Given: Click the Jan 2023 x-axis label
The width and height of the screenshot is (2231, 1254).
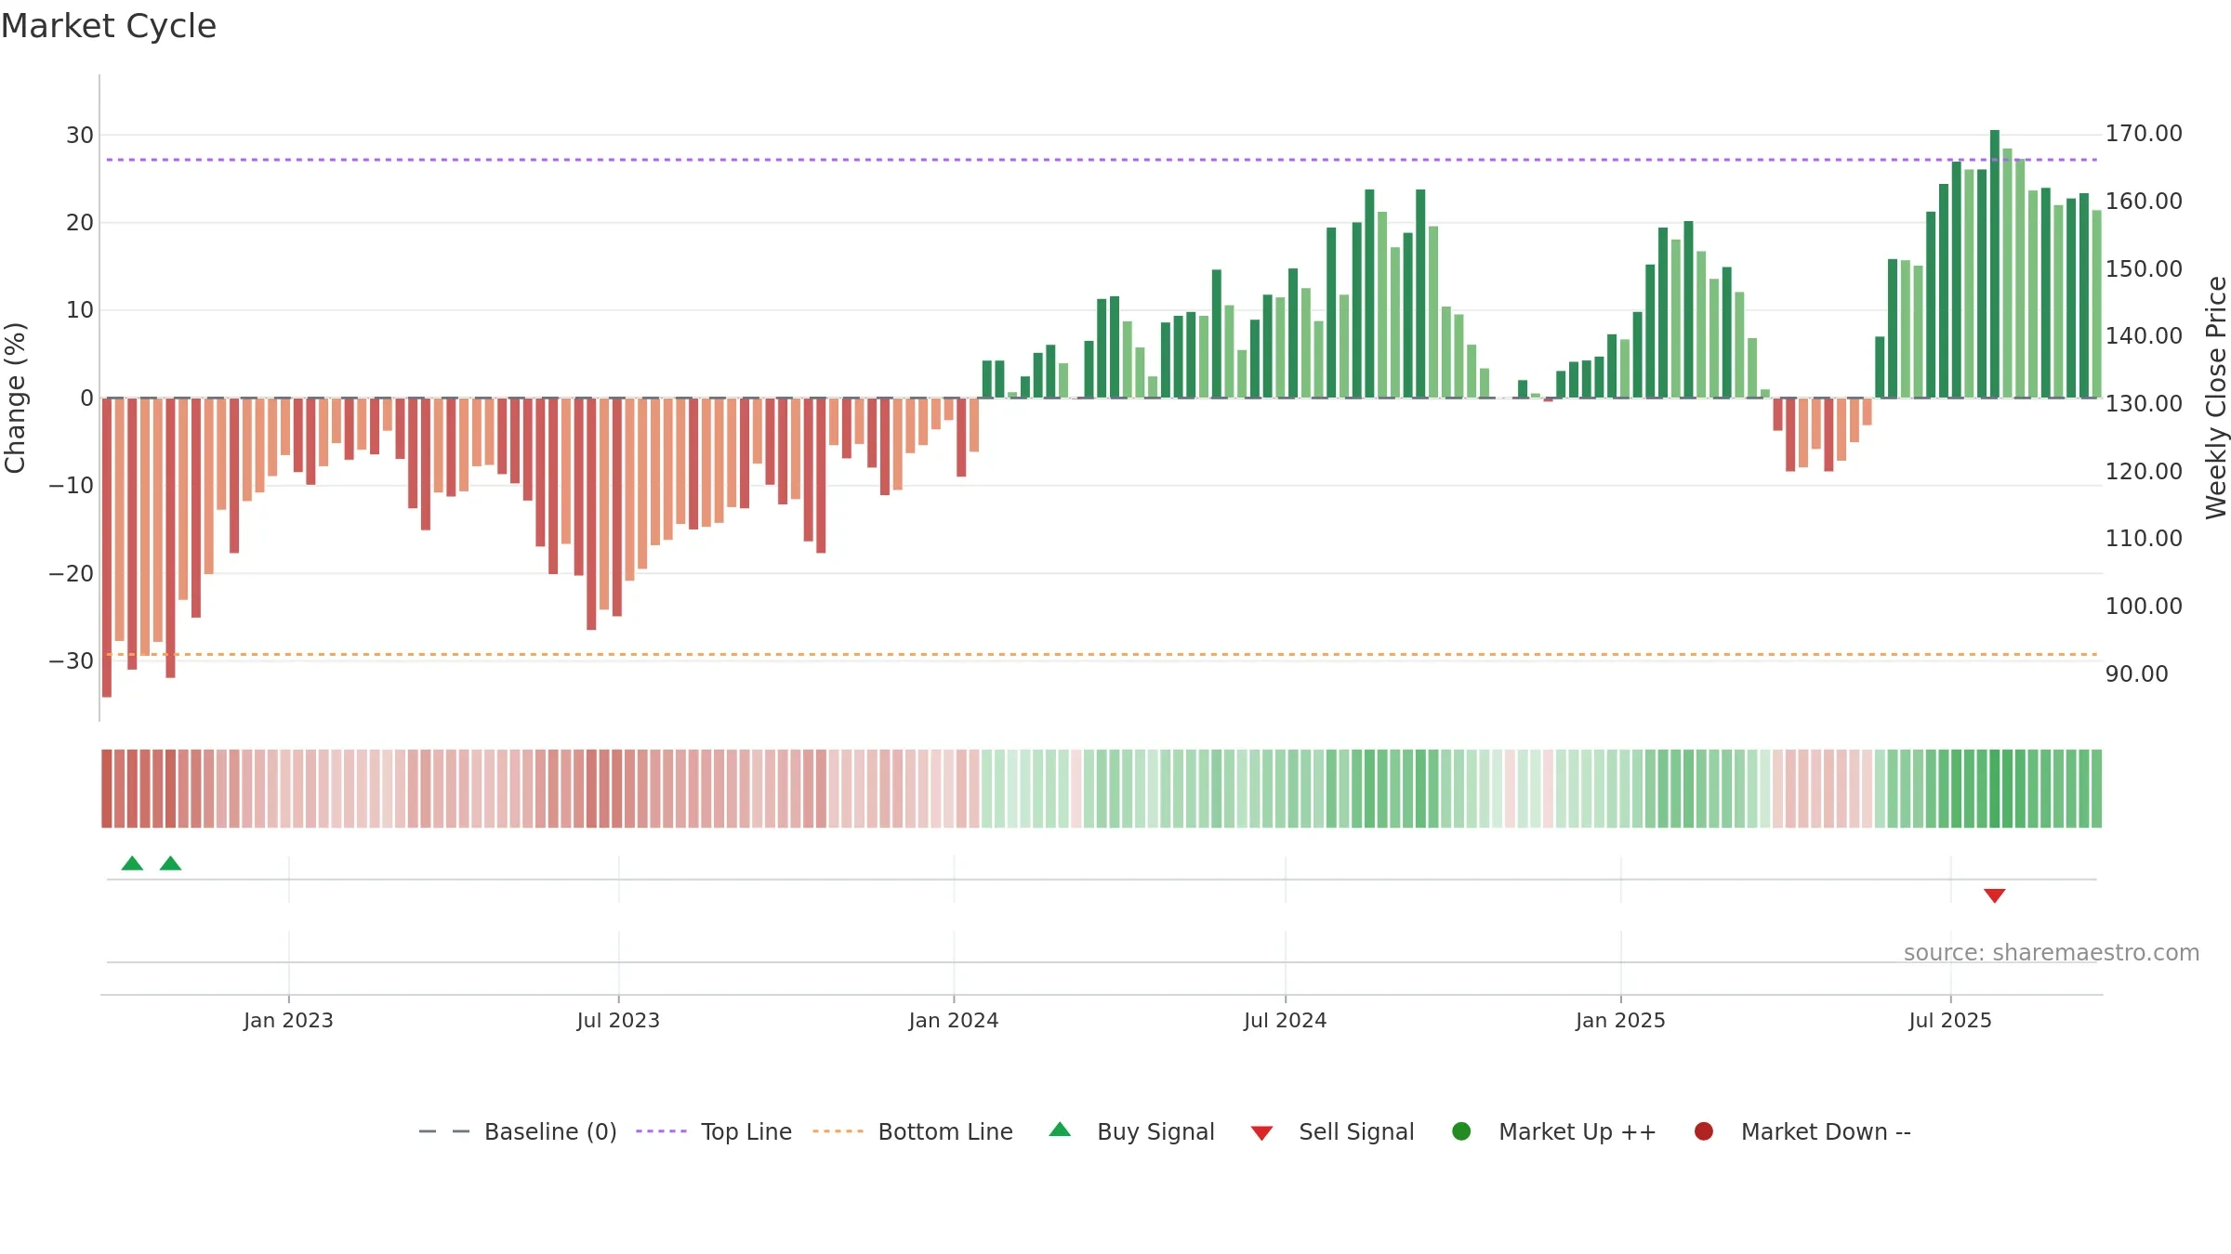Looking at the screenshot, I should coord(288,1020).
